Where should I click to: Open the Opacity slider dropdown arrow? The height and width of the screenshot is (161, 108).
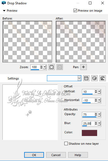point(99,114)
